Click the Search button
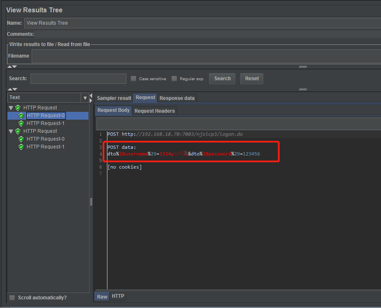The height and width of the screenshot is (308, 381). (x=222, y=79)
